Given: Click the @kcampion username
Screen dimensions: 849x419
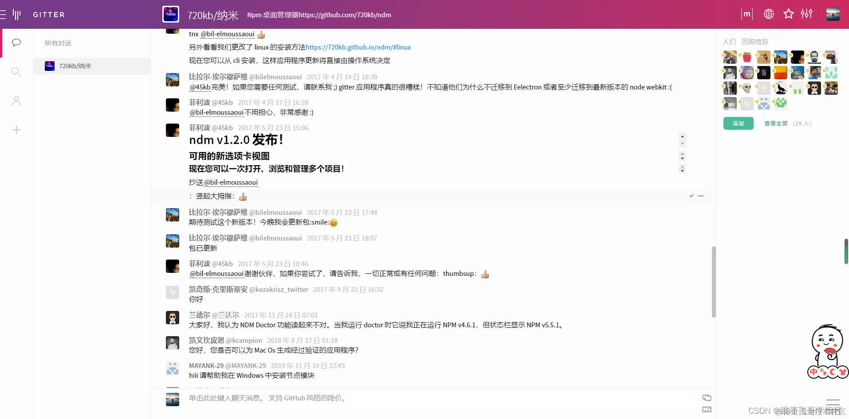Looking at the screenshot, I should (x=244, y=341).
